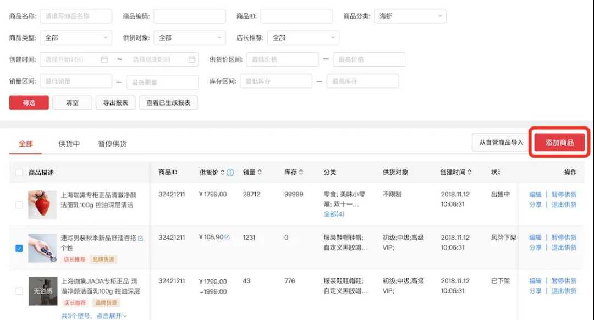
Task: Click edit icon beside 速写男装 product name
Action: (x=140, y=238)
